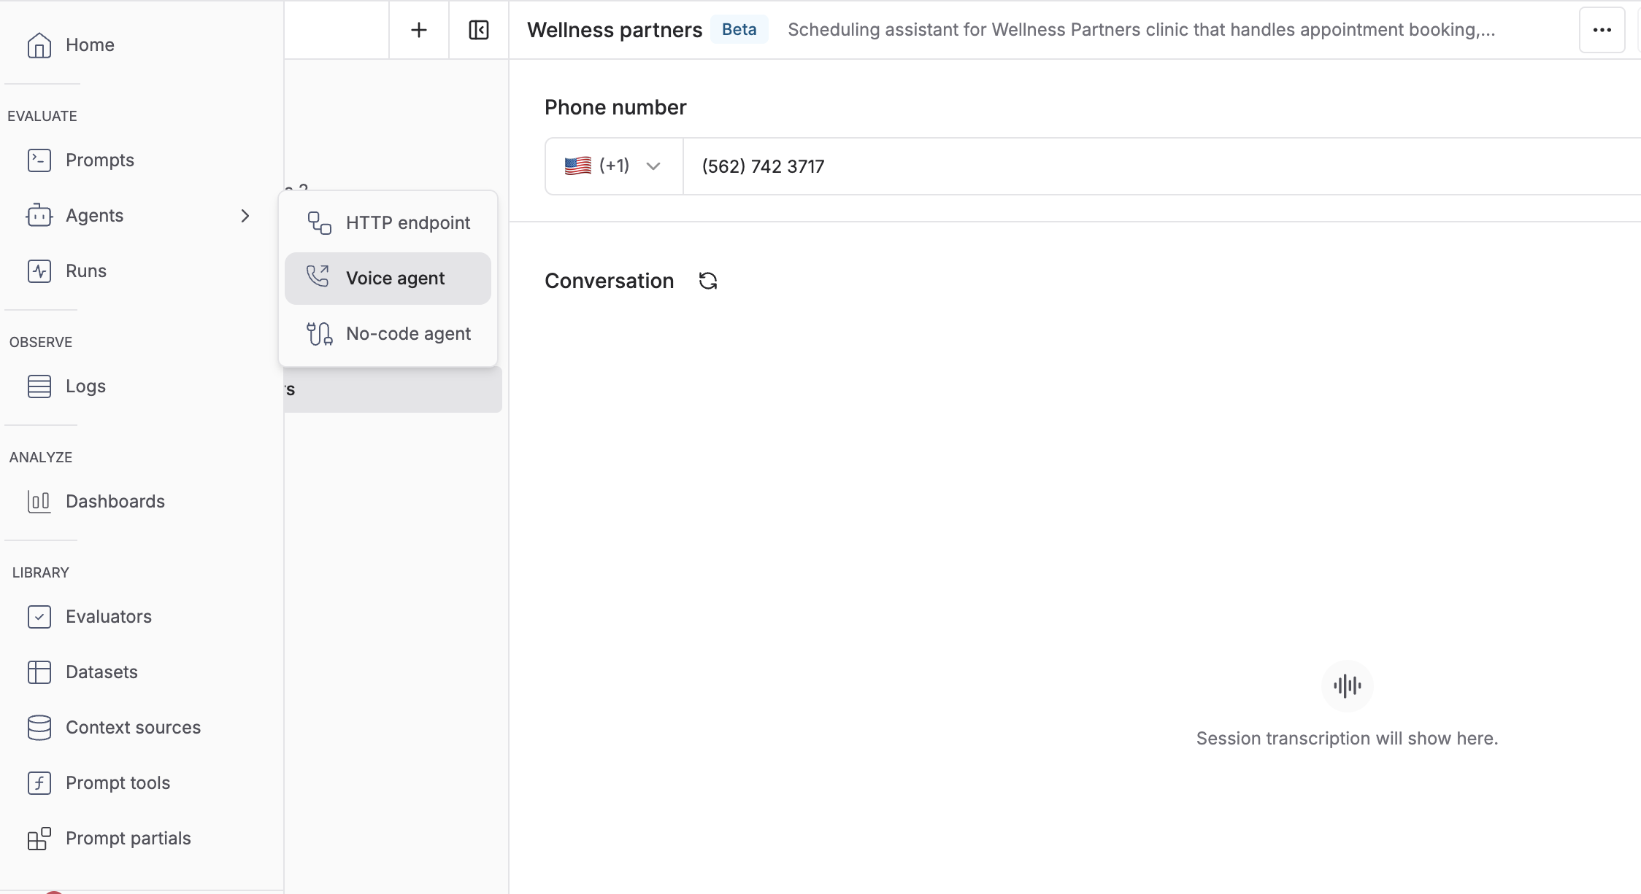
Task: Open the country code (+1) dropdown
Action: tap(613, 166)
